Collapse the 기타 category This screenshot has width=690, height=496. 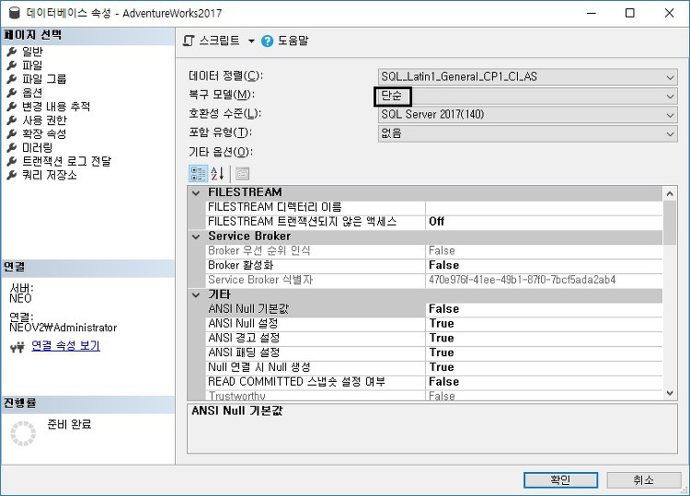click(196, 294)
